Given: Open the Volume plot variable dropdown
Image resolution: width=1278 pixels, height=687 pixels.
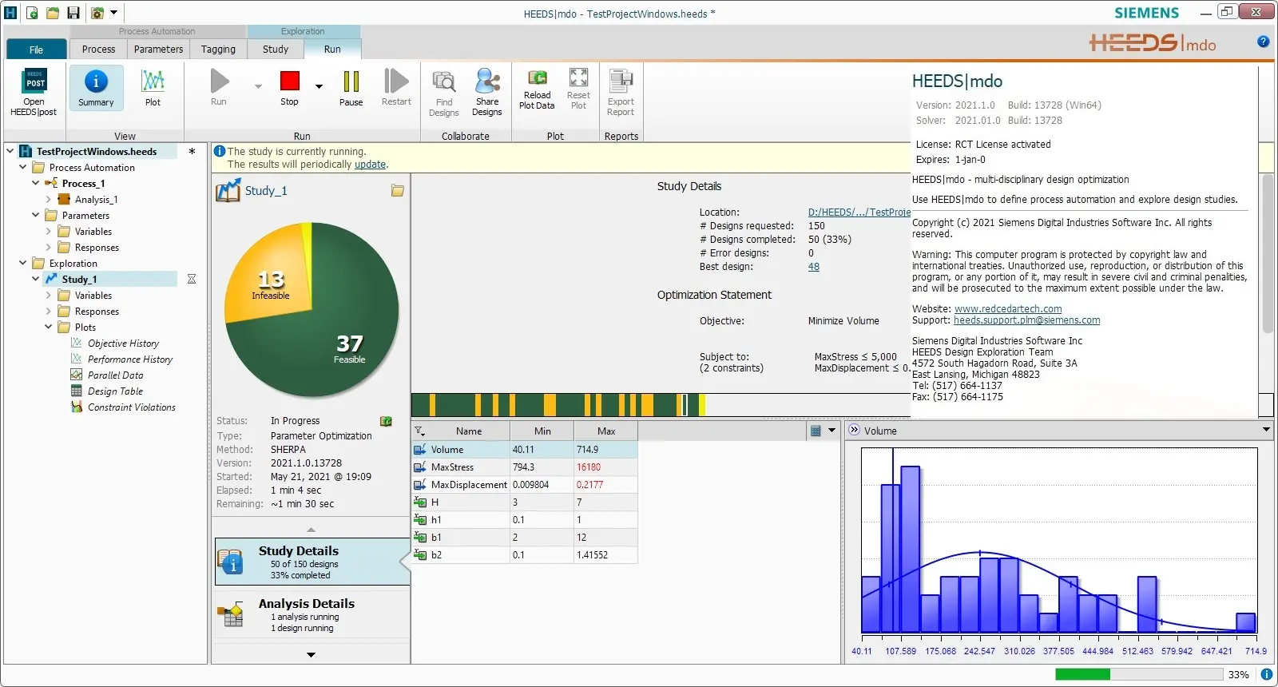Looking at the screenshot, I should coord(1266,430).
